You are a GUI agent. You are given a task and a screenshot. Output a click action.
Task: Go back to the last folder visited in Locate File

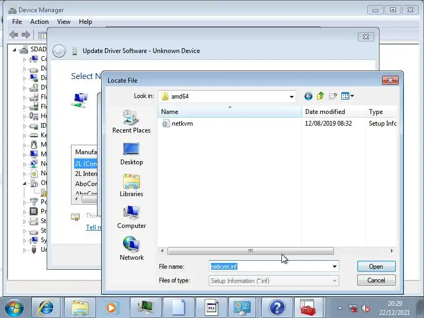click(x=308, y=96)
